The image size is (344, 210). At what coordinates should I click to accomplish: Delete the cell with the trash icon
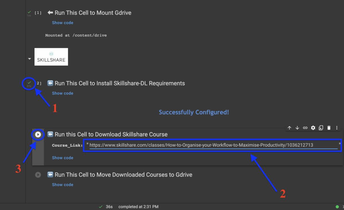click(x=329, y=128)
